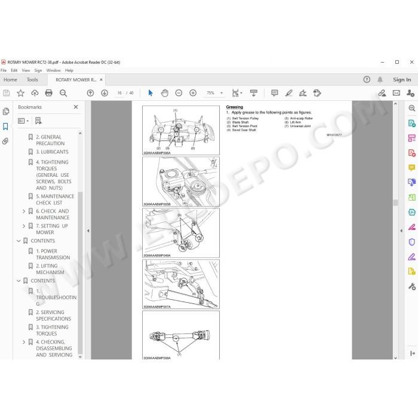Switch to read mode scrolling icon
The width and height of the screenshot is (418, 418).
(x=254, y=93)
